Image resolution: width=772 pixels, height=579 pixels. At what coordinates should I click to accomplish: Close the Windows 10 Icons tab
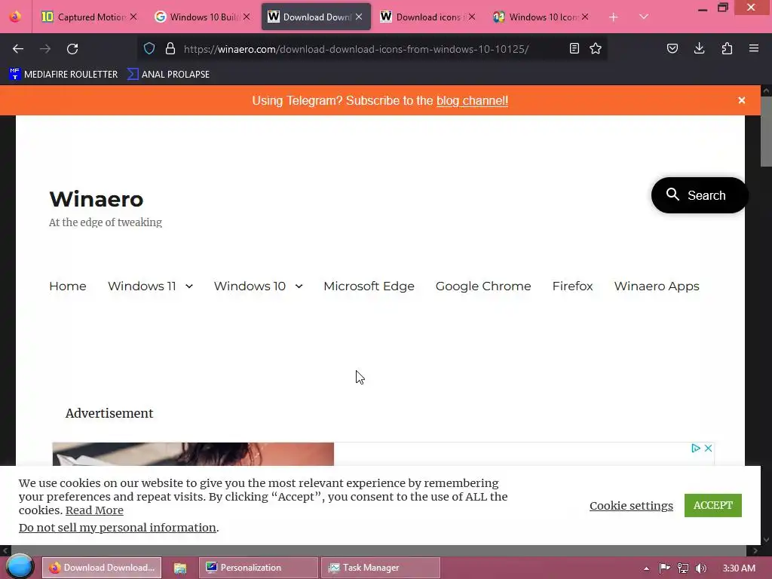coord(585,17)
